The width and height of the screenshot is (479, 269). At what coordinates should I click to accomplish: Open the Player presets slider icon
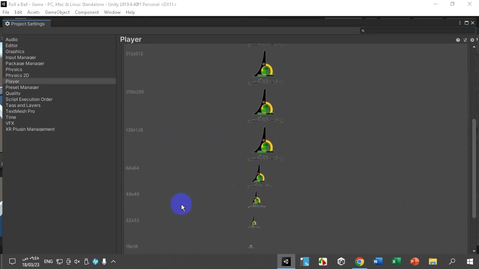[465, 40]
